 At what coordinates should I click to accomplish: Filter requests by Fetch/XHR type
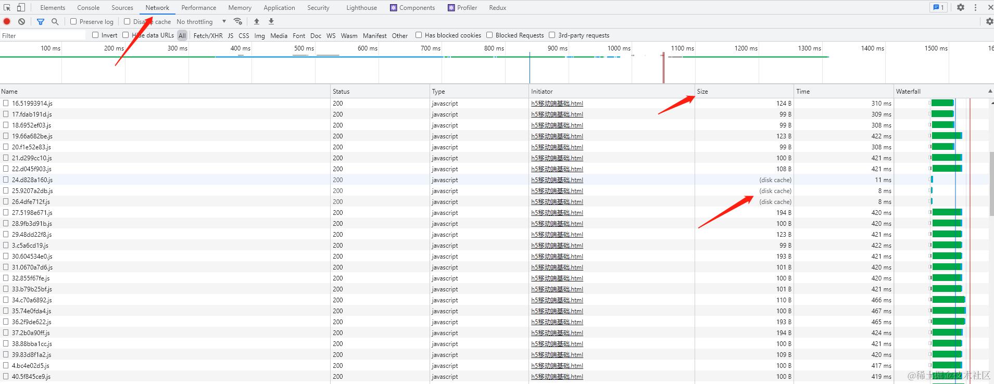(208, 35)
